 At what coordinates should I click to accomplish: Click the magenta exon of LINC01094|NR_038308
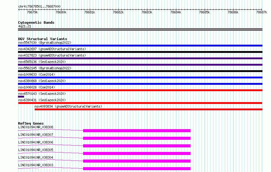coord(137,131)
